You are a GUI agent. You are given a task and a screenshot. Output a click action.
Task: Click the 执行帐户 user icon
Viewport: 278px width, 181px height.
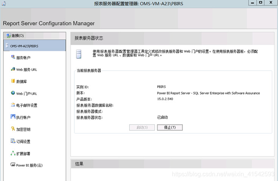13,117
